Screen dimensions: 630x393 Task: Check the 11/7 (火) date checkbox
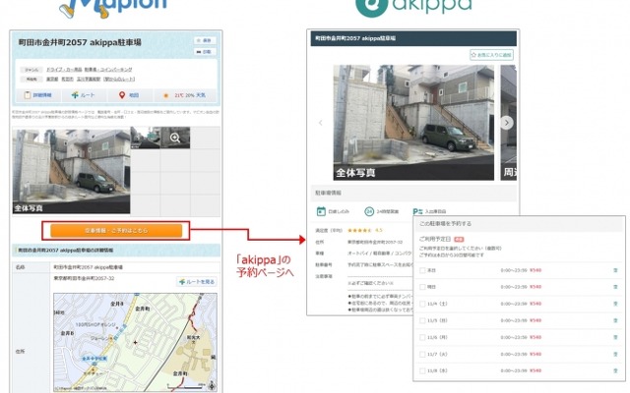[422, 355]
